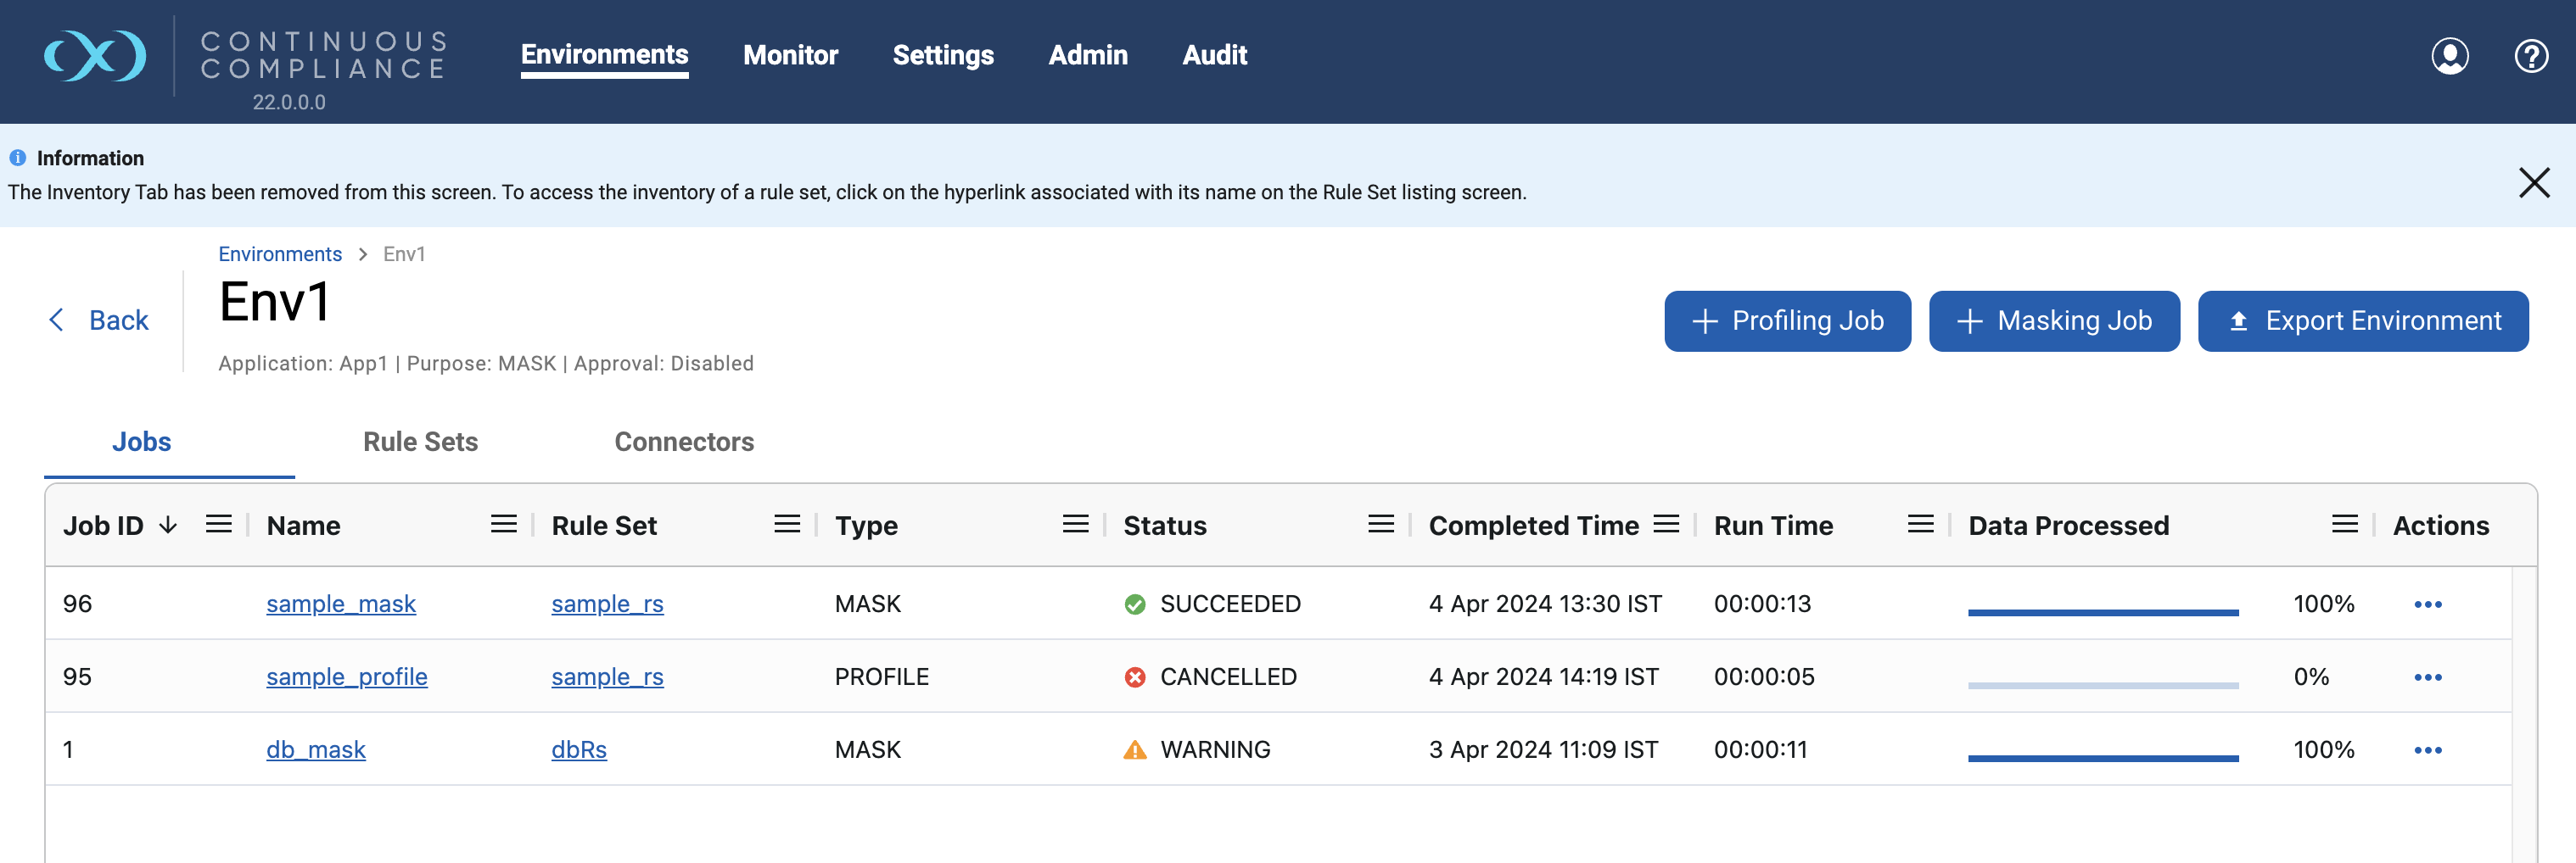Screen dimensions: 2576x863
Task: Open the Rule Set column menu
Action: pyautogui.click(x=787, y=525)
